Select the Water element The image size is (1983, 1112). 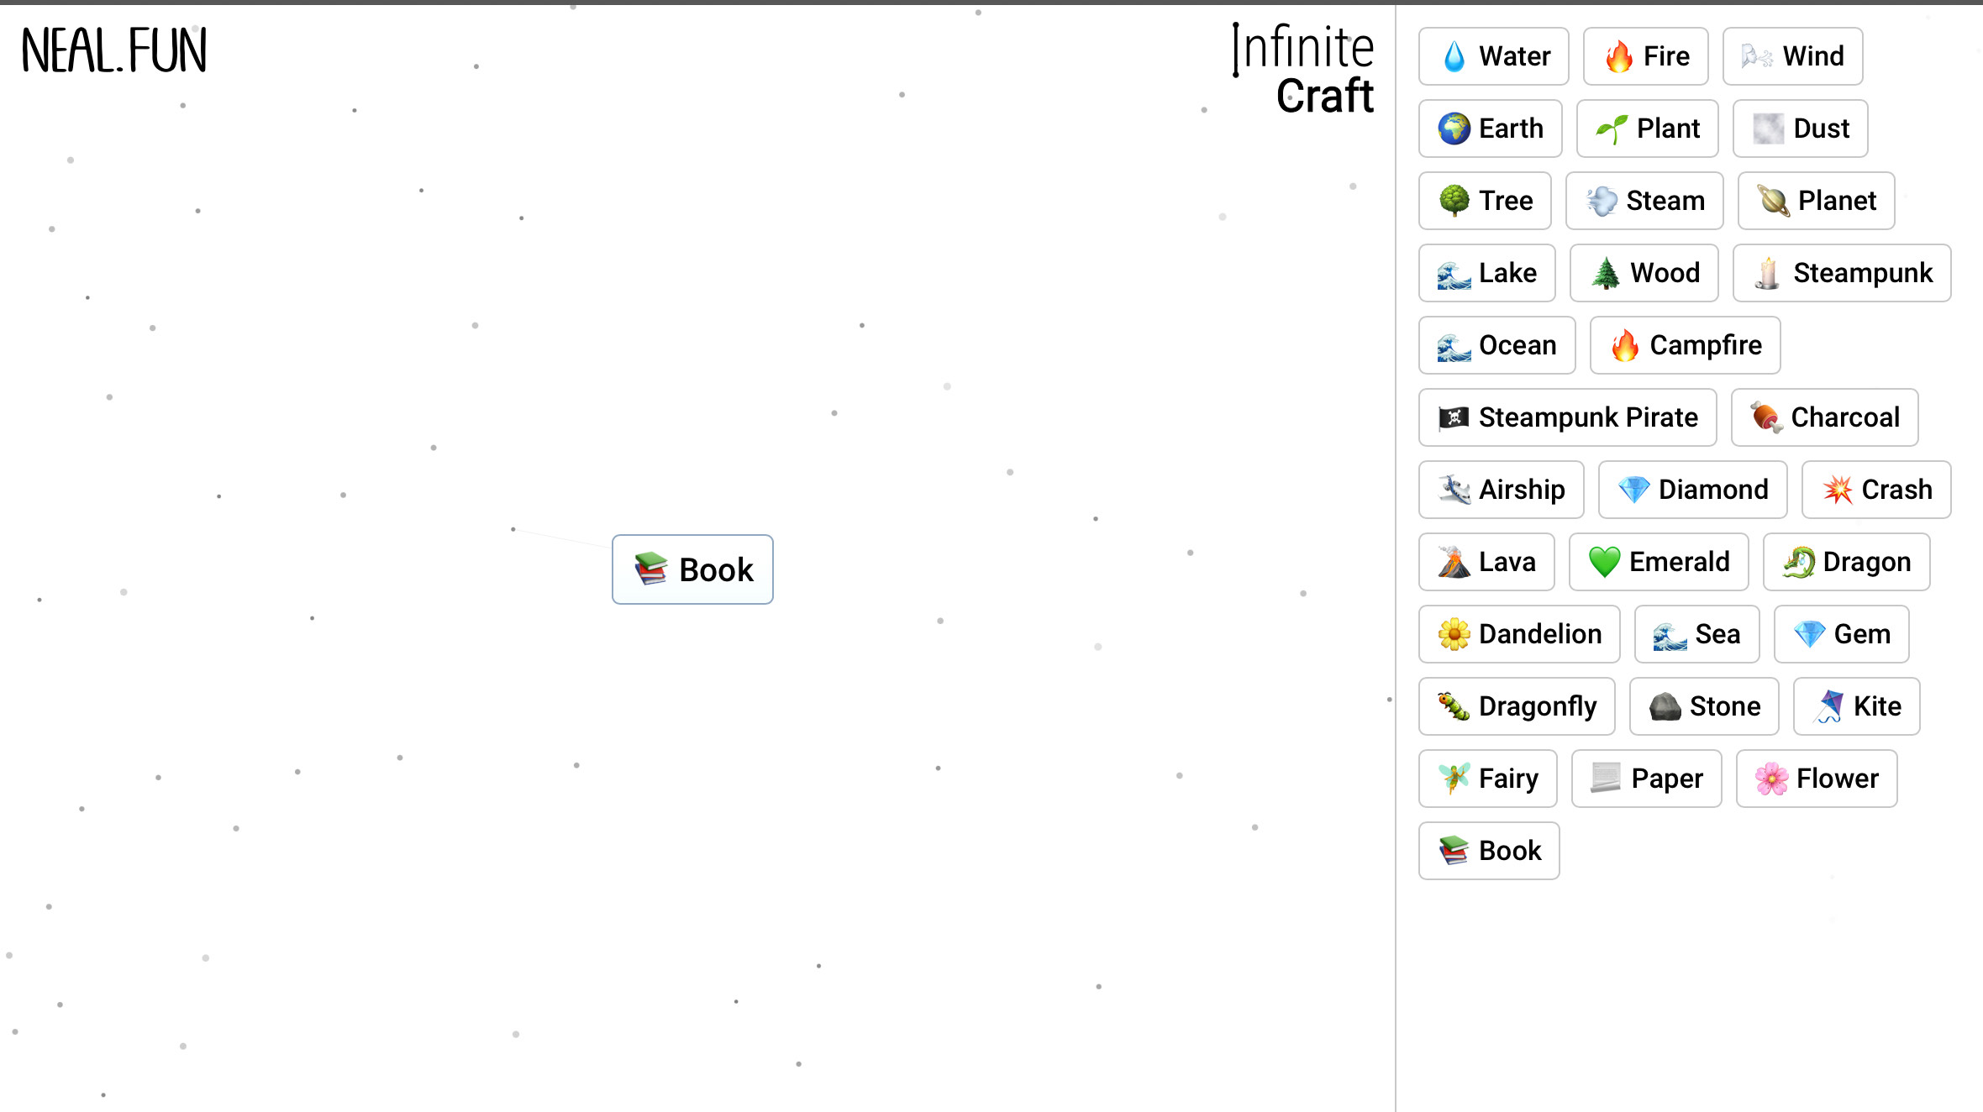(1493, 55)
